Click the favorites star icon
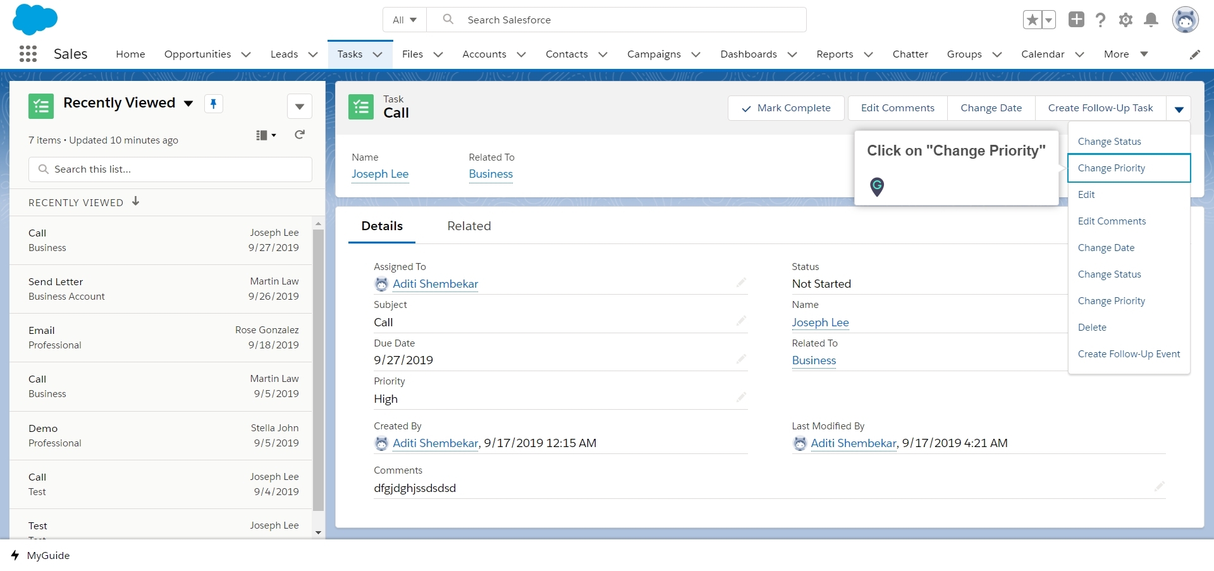Screen dimensions: 1214x571 point(1032,18)
